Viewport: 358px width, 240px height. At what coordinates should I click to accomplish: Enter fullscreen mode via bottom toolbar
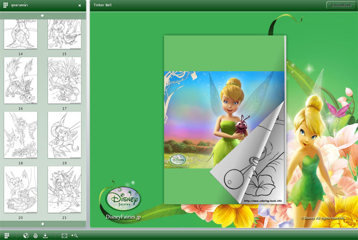pyautogui.click(x=64, y=235)
